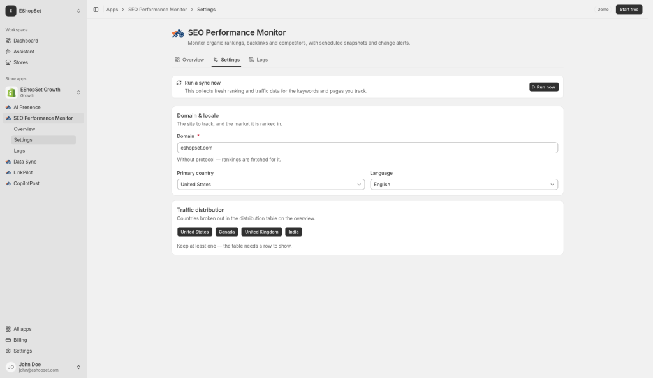Toggle the India country chip
This screenshot has height=378, width=653.
click(293, 232)
